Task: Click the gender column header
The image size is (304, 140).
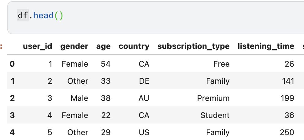Action: point(74,46)
